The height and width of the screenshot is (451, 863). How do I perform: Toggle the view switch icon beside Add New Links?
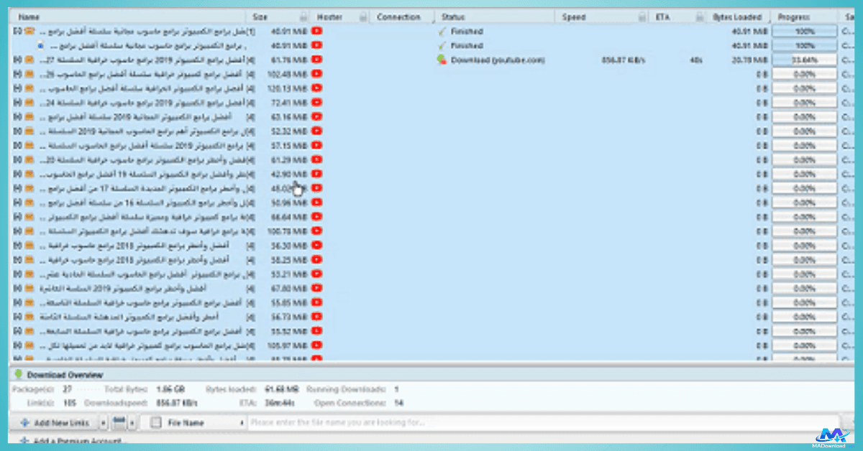[x=119, y=422]
